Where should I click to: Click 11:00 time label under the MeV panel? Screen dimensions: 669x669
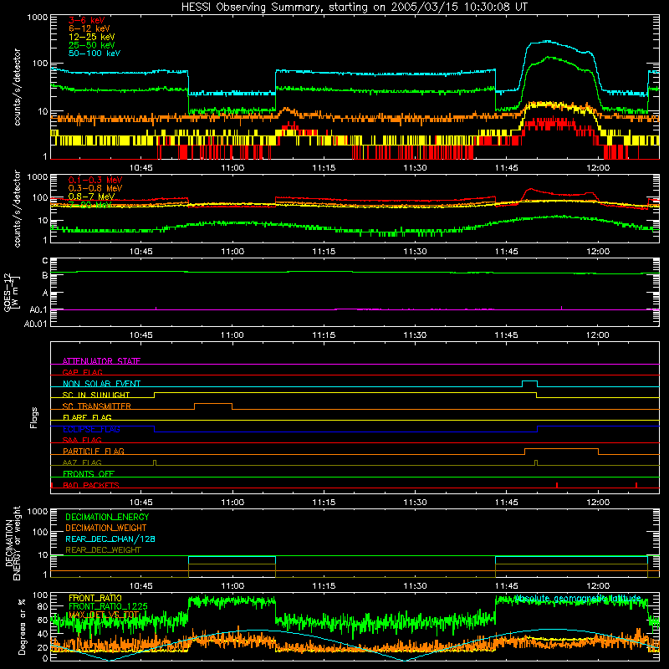click(232, 252)
